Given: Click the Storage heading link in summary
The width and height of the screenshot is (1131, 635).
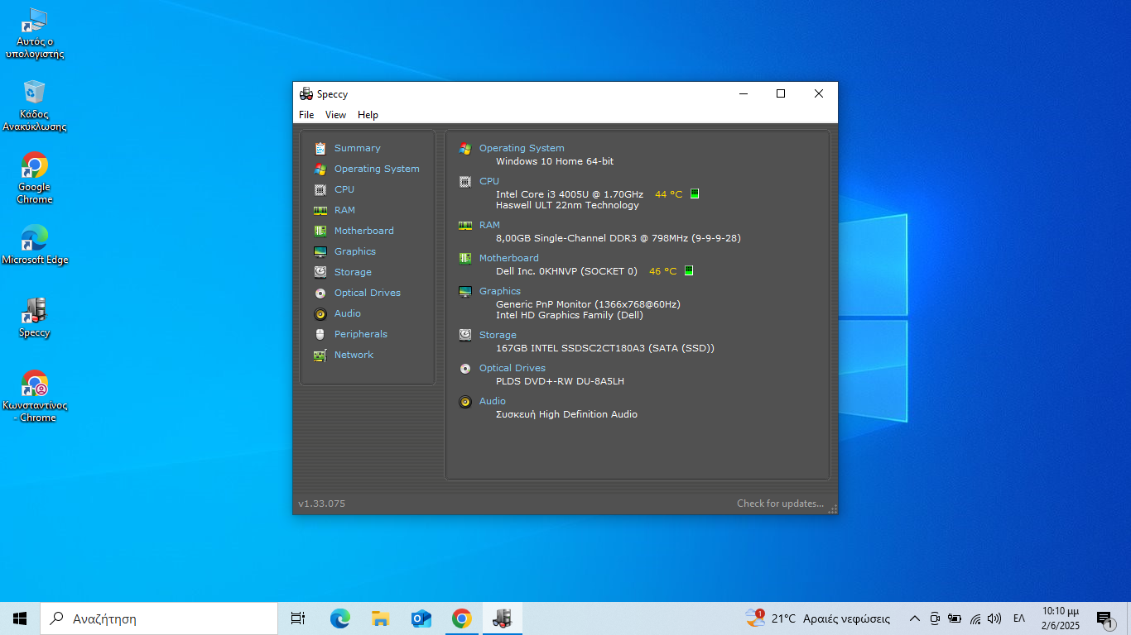Looking at the screenshot, I should [498, 335].
